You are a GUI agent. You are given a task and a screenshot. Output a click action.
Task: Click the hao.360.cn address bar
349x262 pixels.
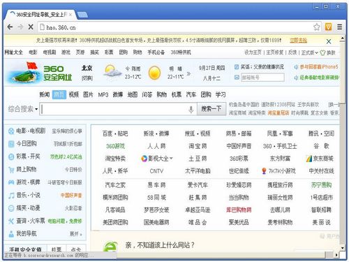[x=179, y=27]
